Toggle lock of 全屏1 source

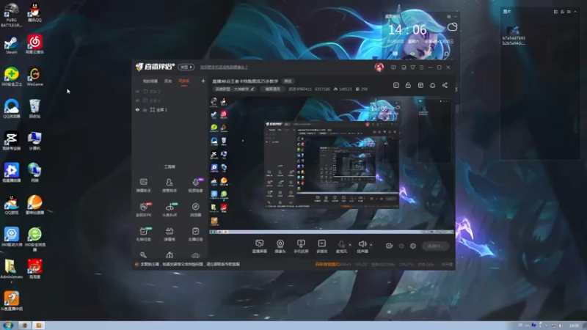(145, 109)
